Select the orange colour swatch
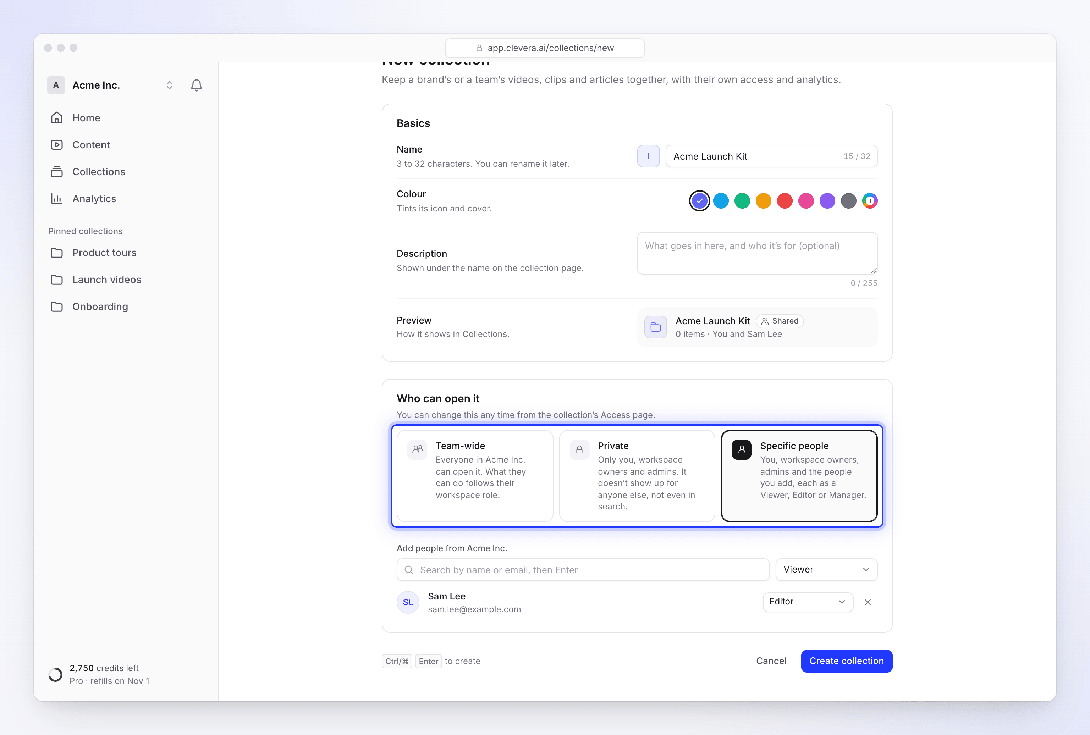The image size is (1090, 735). [764, 201]
